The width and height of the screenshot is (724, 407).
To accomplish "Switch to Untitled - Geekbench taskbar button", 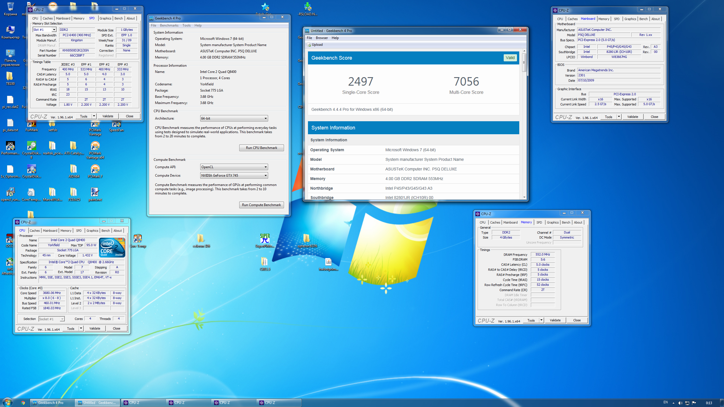I will click(x=98, y=403).
